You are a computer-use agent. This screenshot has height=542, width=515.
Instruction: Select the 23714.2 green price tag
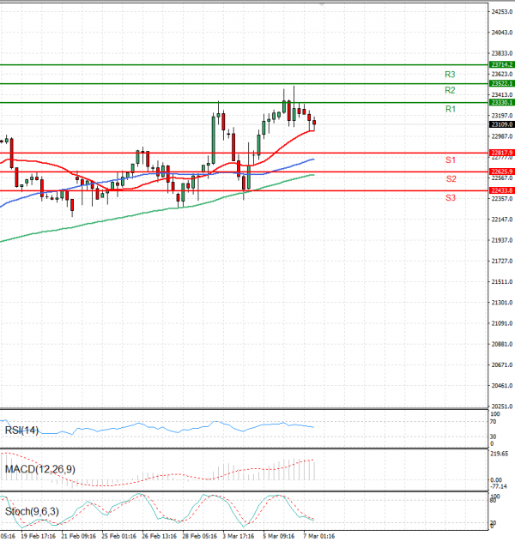coord(502,64)
